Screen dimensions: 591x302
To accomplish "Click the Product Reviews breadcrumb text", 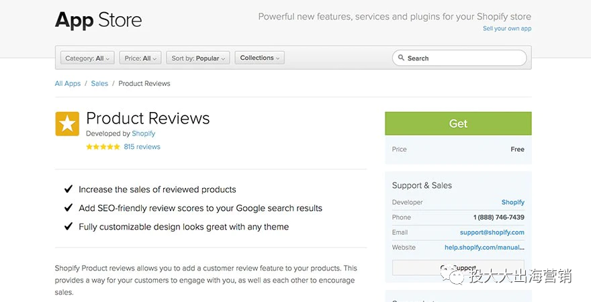I will click(144, 84).
